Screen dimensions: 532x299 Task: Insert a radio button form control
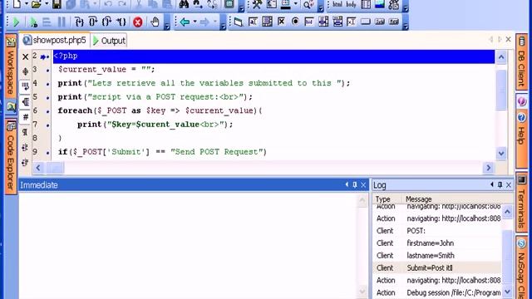pos(296,22)
